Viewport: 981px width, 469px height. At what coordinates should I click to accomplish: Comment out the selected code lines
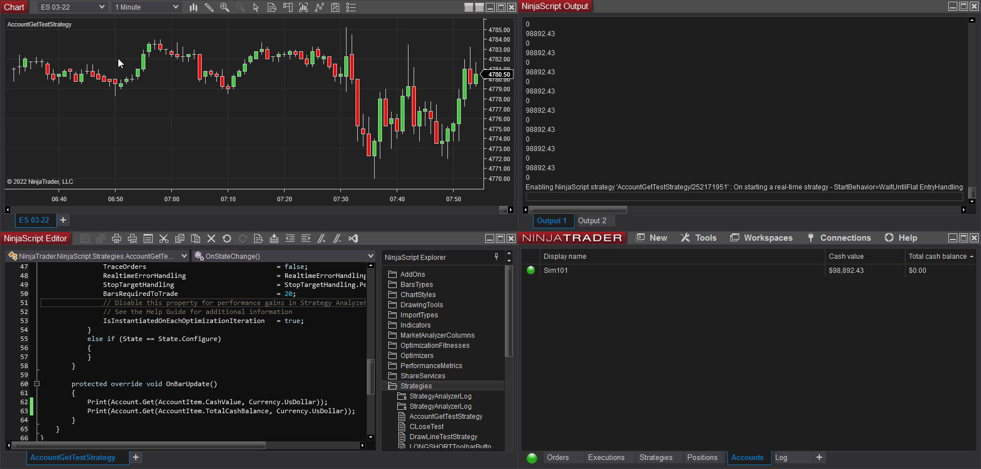pyautogui.click(x=322, y=238)
